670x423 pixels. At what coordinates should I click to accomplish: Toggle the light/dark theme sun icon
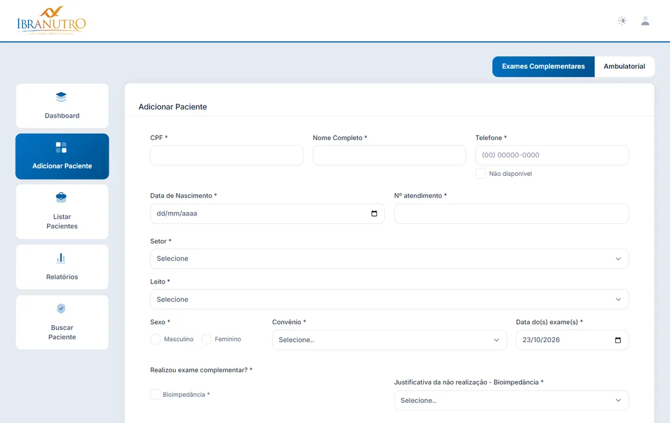tap(622, 21)
